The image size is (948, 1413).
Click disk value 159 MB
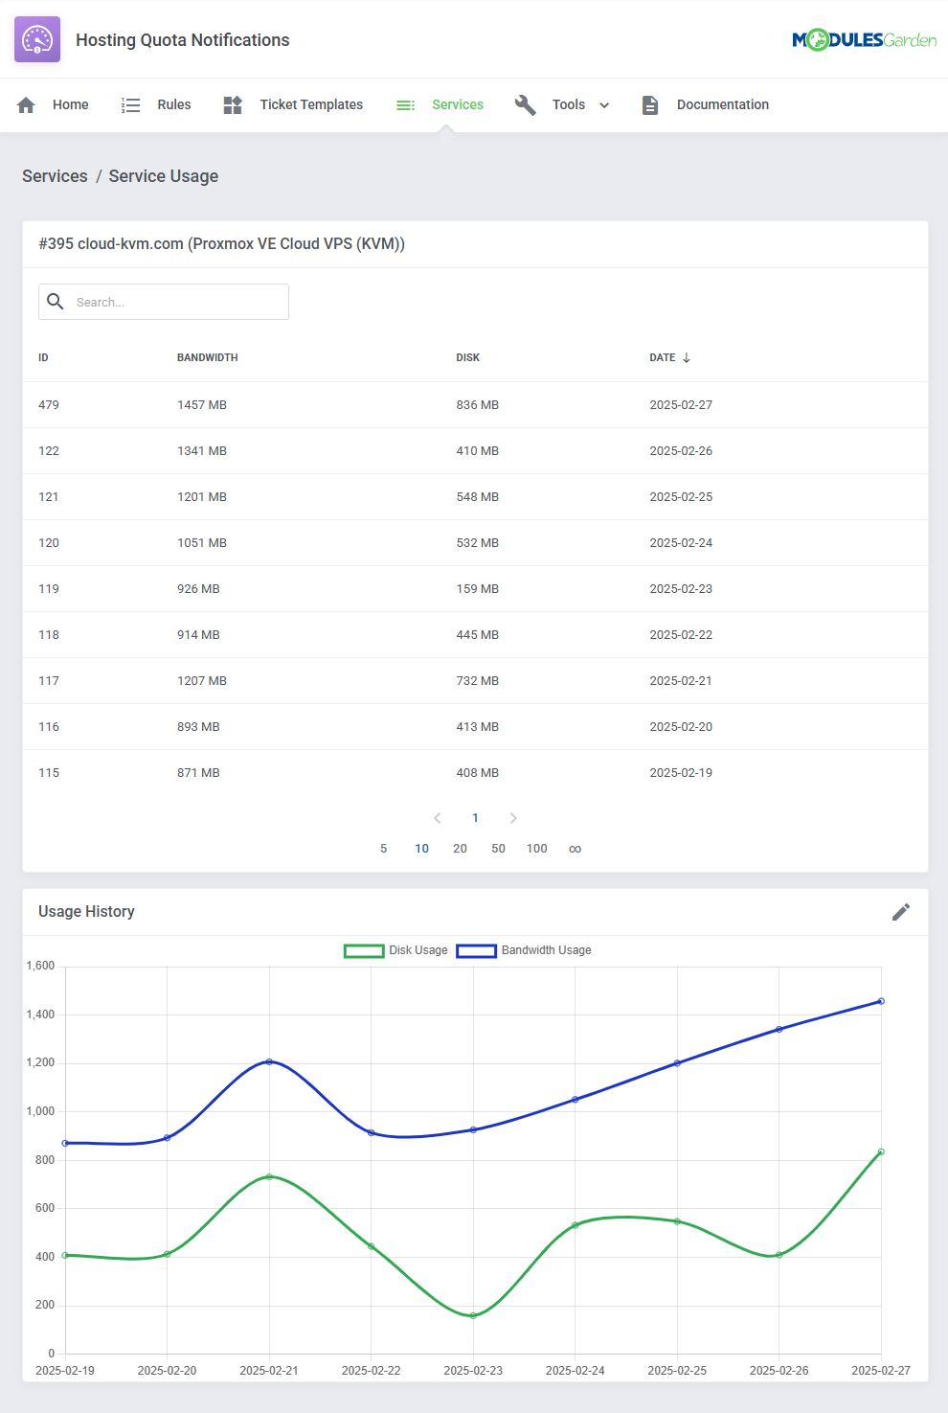click(x=478, y=589)
